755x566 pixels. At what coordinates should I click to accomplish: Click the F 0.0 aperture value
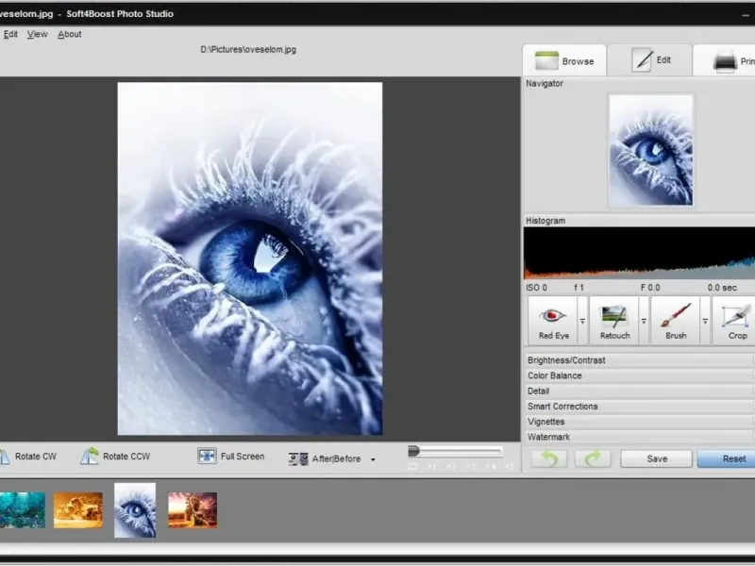tap(650, 288)
